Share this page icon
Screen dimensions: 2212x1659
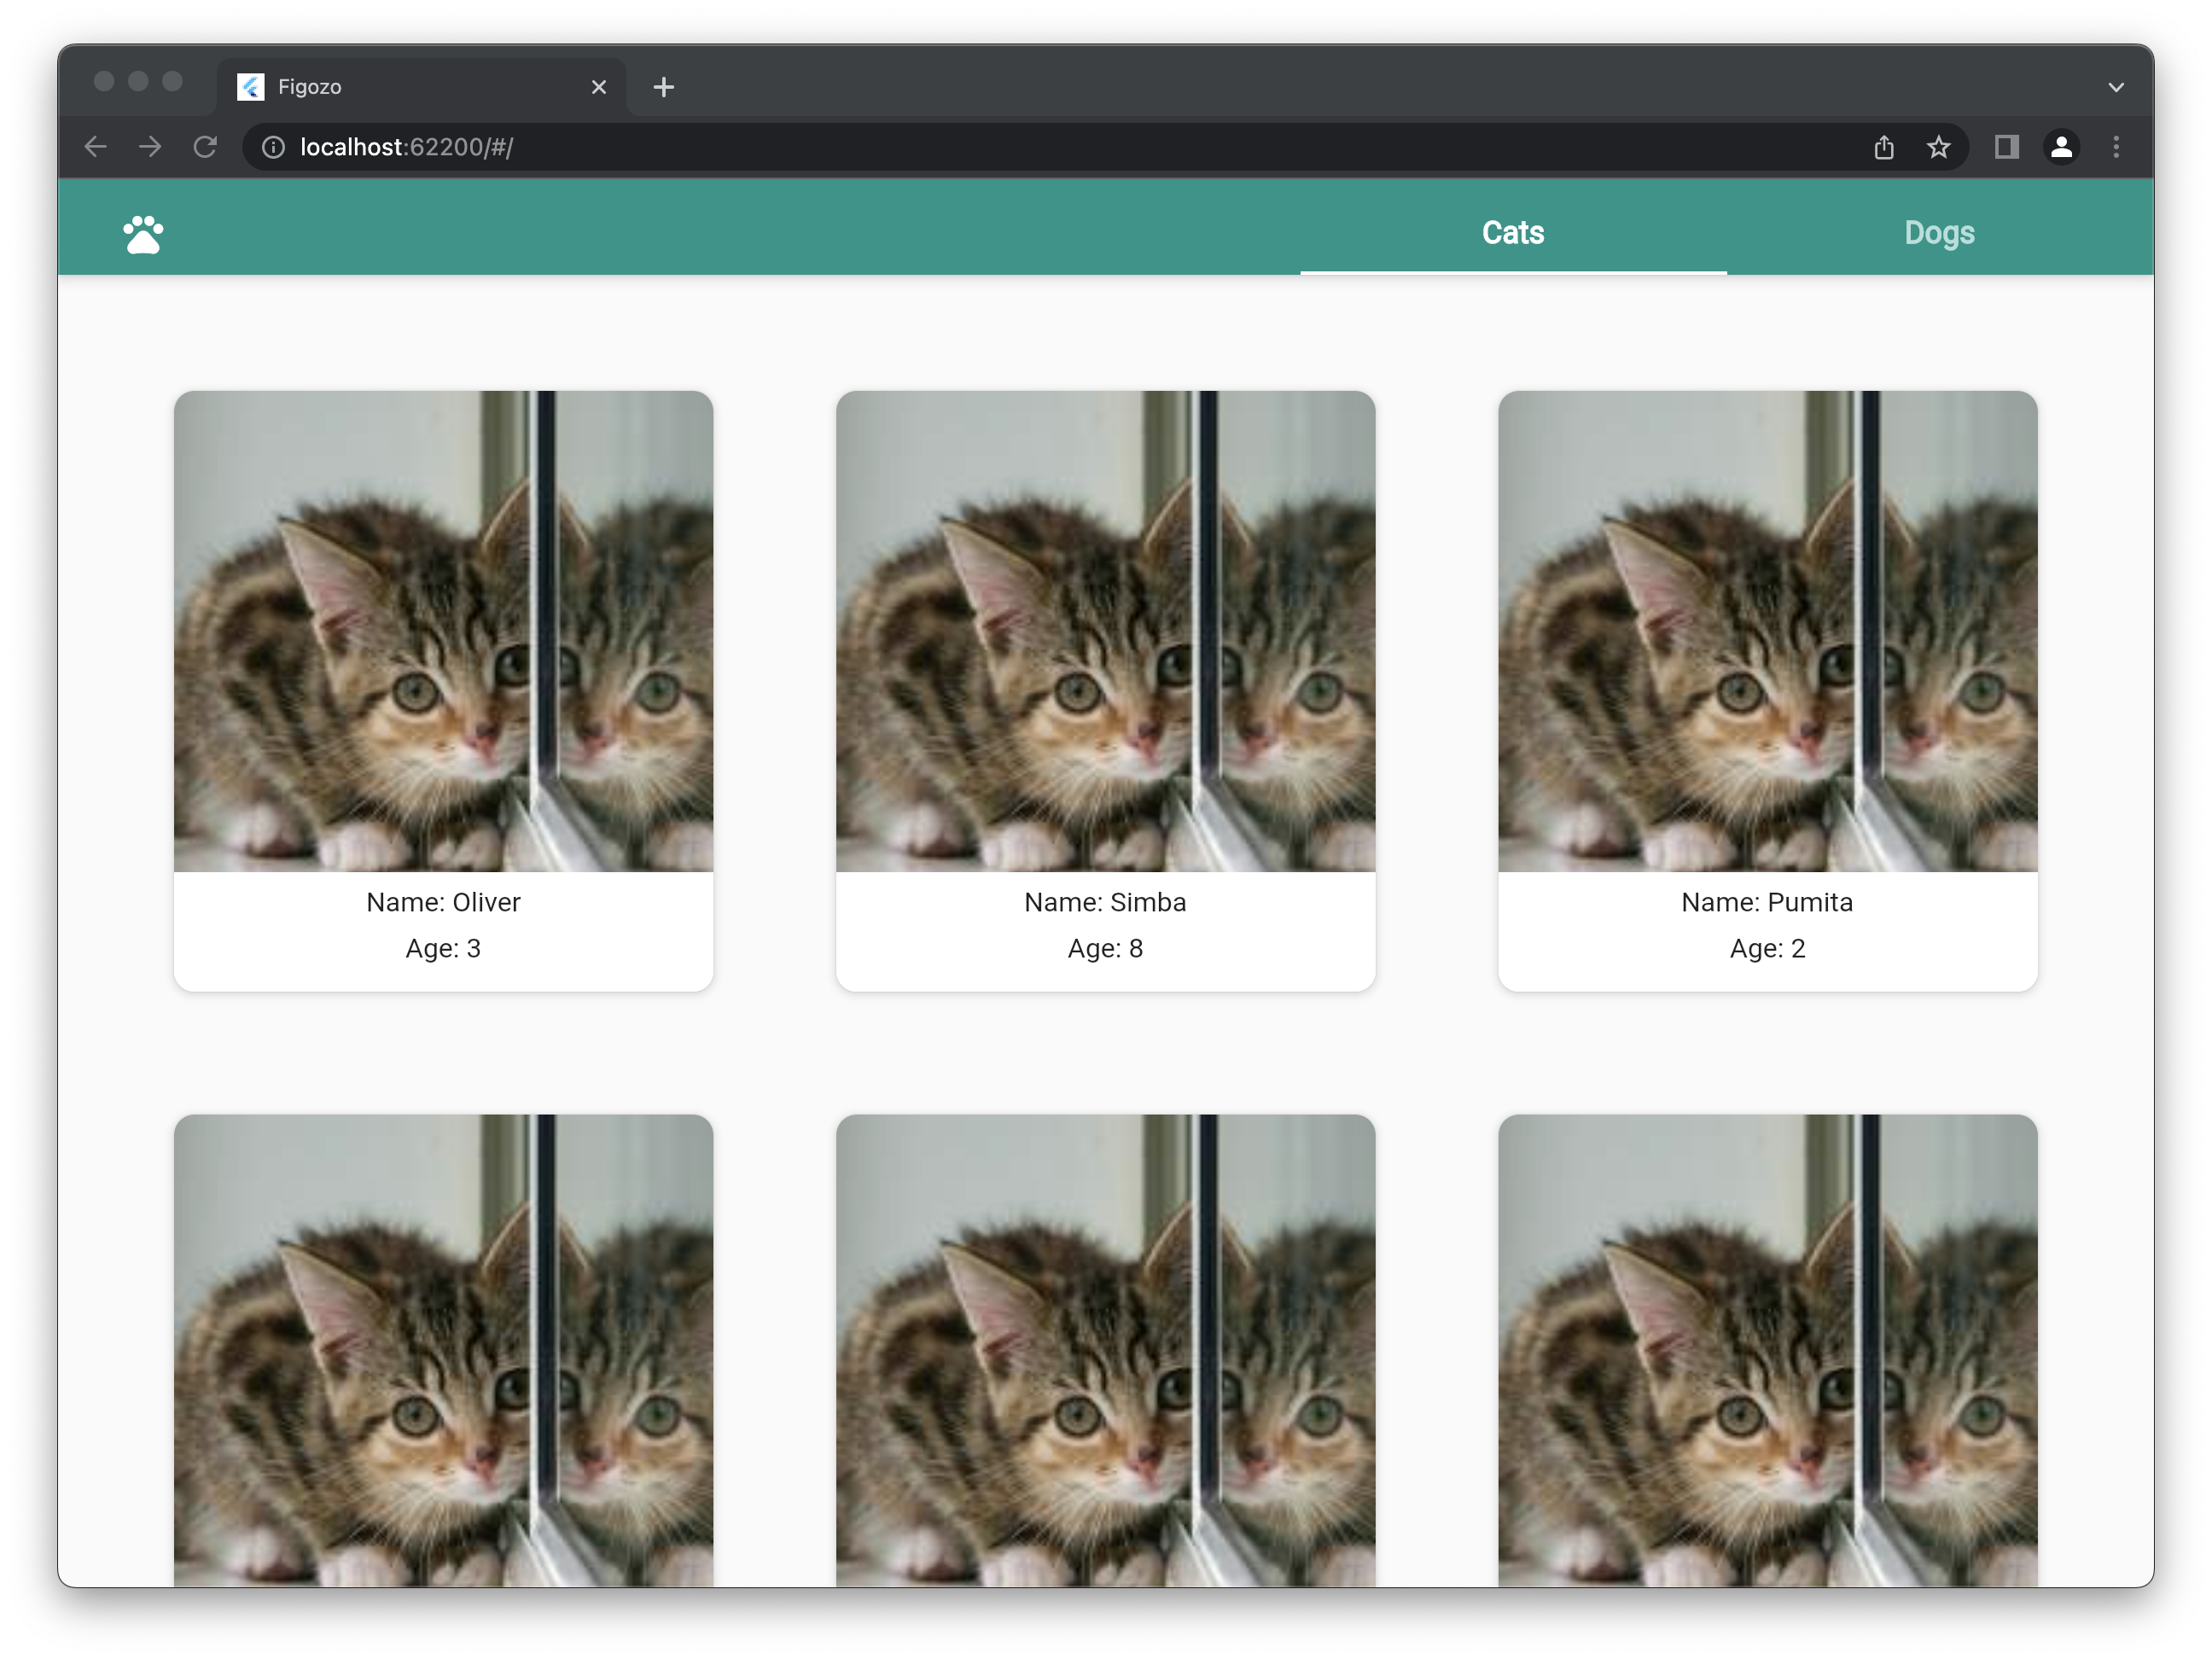1884,147
